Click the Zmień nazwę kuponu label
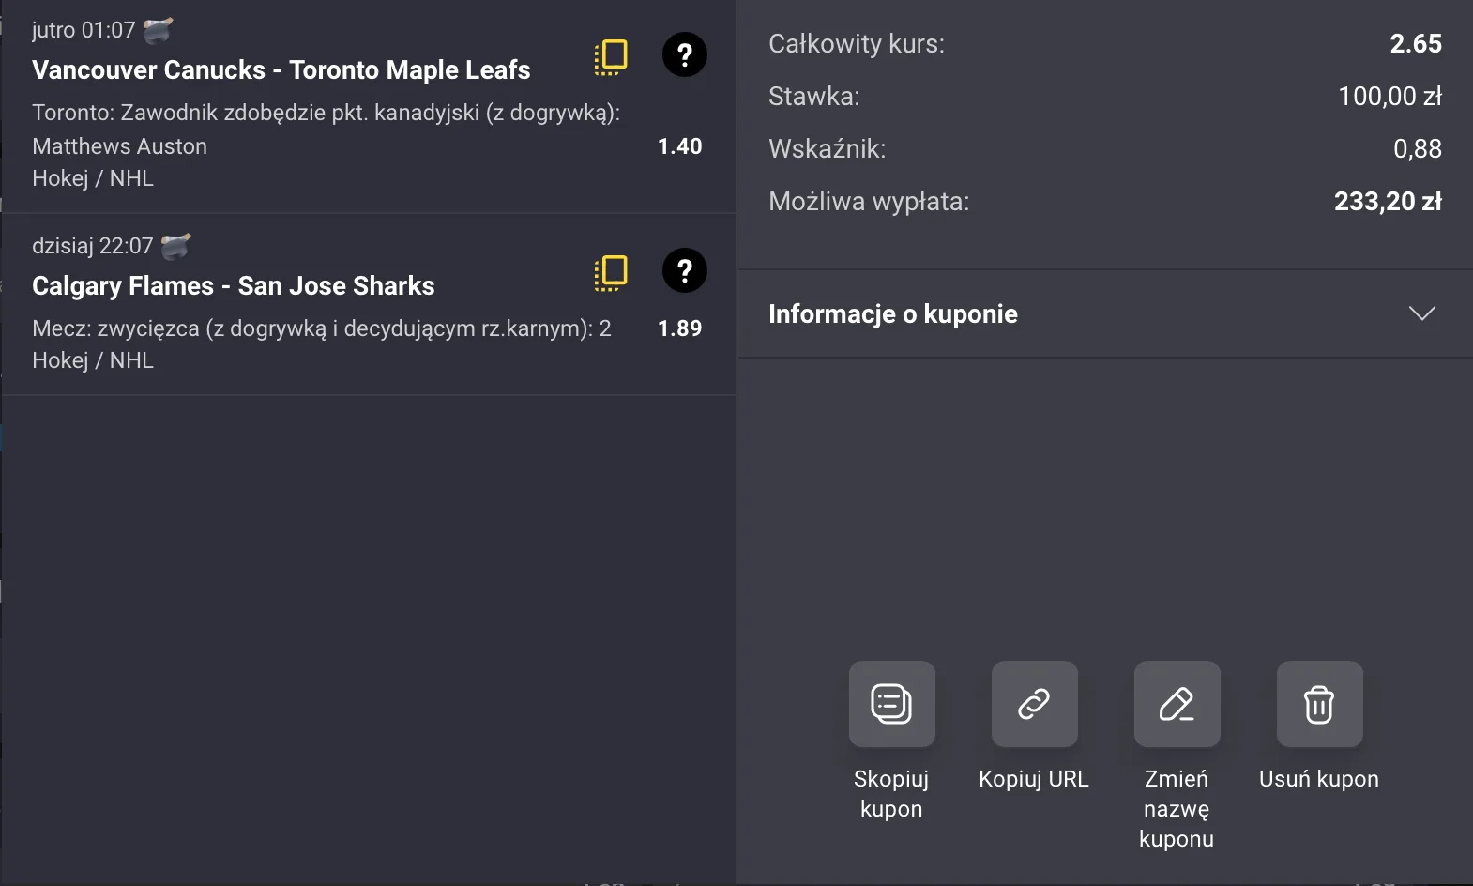 [x=1177, y=809]
